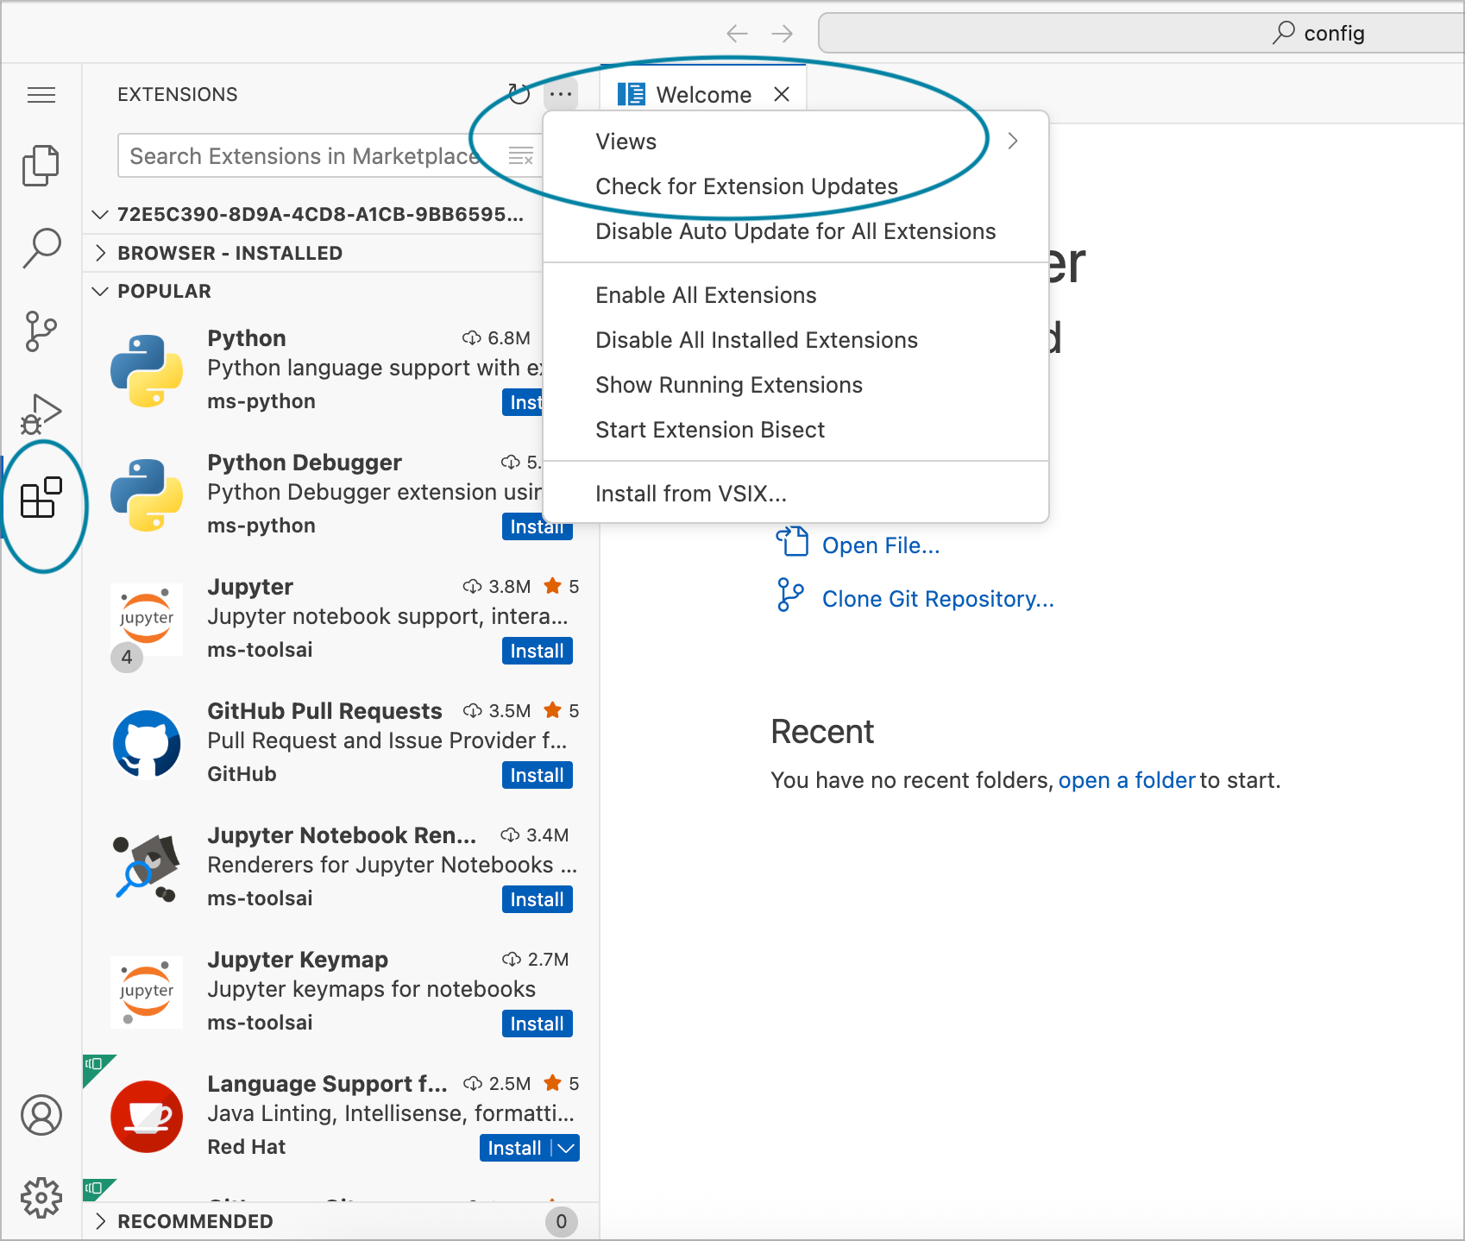Expand the Browser - Installed section

click(100, 253)
